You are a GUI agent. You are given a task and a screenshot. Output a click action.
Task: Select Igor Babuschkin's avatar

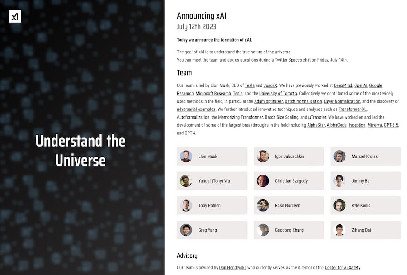point(263,156)
